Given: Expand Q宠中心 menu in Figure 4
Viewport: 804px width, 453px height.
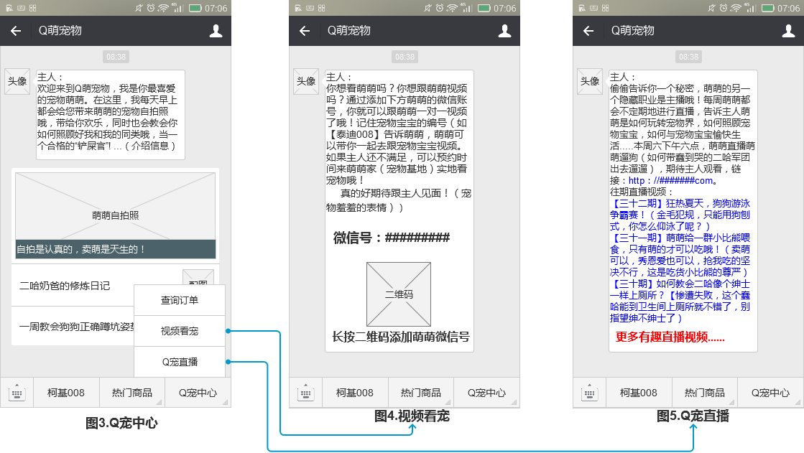Looking at the screenshot, I should 486,393.
